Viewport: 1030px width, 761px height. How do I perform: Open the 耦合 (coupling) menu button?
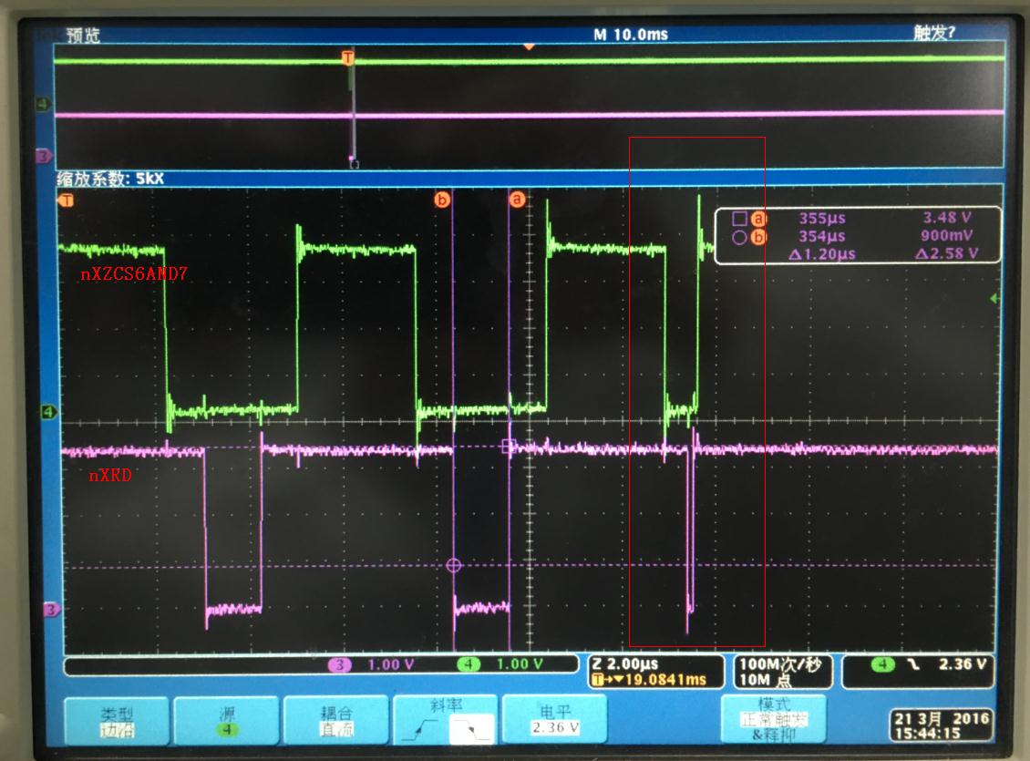pos(336,720)
